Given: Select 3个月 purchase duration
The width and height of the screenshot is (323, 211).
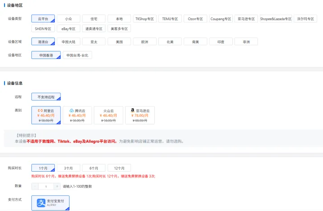Looking at the screenshot, I should point(68,168).
